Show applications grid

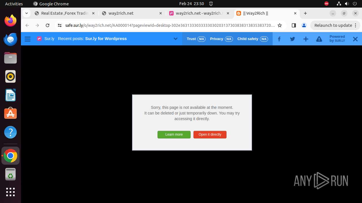[10, 192]
